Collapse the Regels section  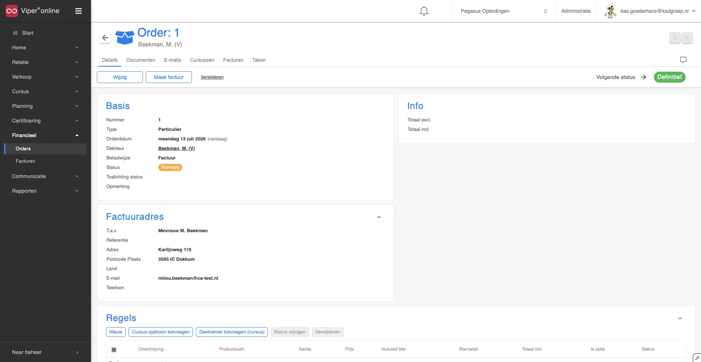(680, 318)
